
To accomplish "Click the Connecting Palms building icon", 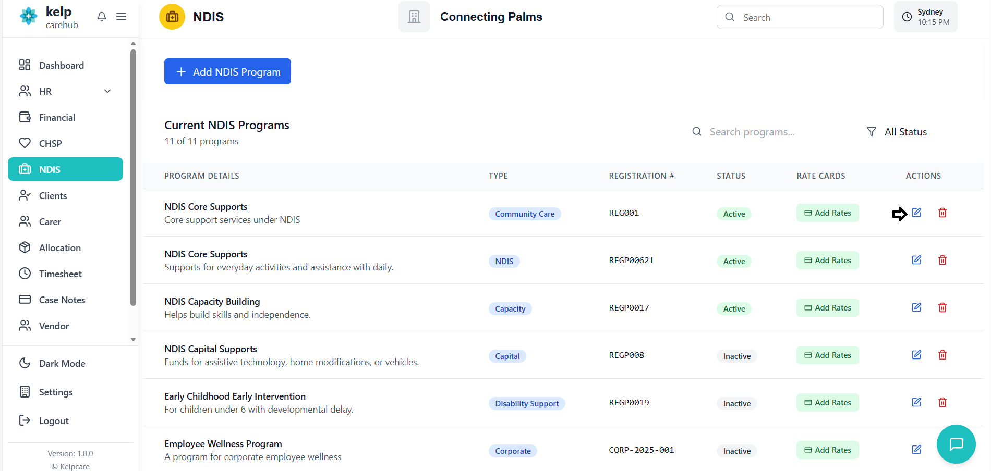I will [414, 17].
